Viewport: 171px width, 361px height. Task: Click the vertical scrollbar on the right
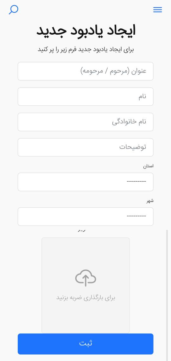[167, 295]
